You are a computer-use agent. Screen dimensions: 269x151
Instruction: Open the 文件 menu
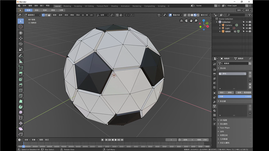24,6
